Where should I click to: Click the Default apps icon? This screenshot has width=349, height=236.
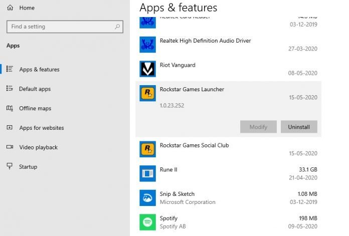click(10, 89)
